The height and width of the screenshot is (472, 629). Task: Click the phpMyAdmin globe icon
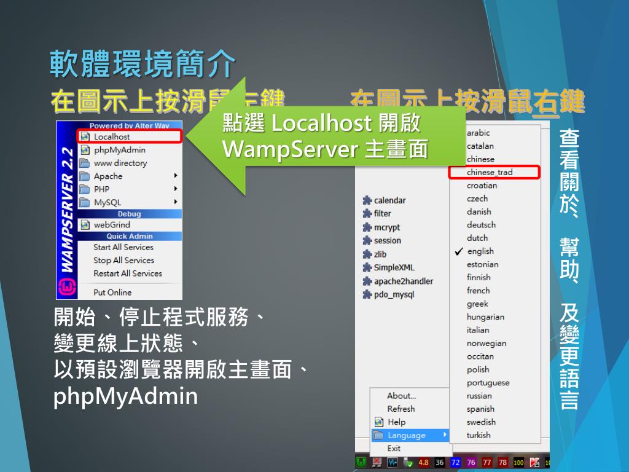[85, 150]
